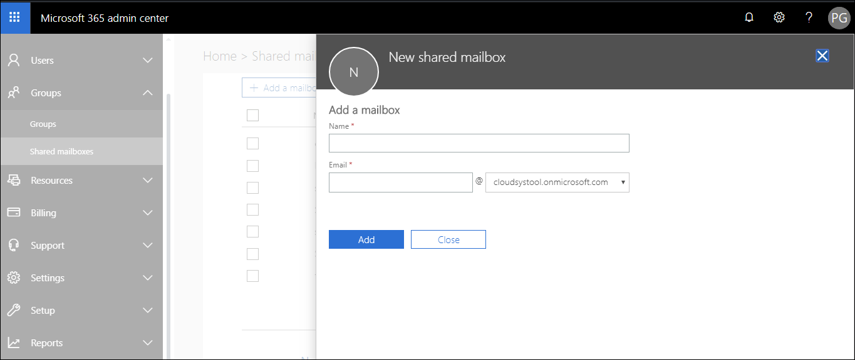The height and width of the screenshot is (360, 855).
Task: Focus the Name input field
Action: point(479,143)
